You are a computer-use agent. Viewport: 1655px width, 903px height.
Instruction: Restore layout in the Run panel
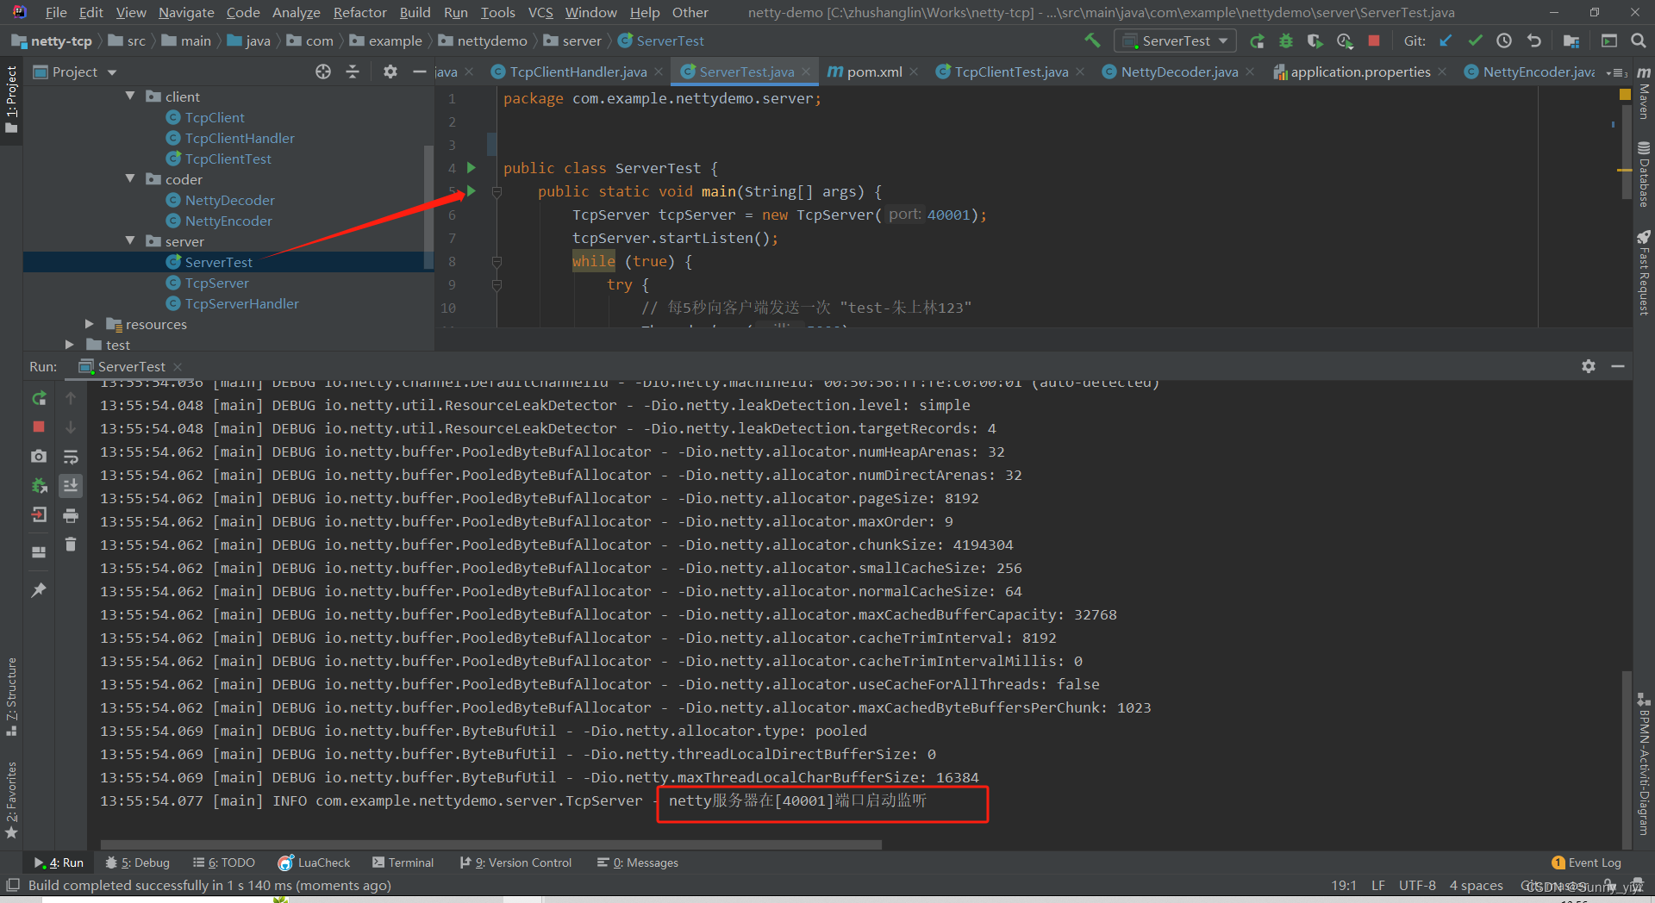(x=39, y=552)
